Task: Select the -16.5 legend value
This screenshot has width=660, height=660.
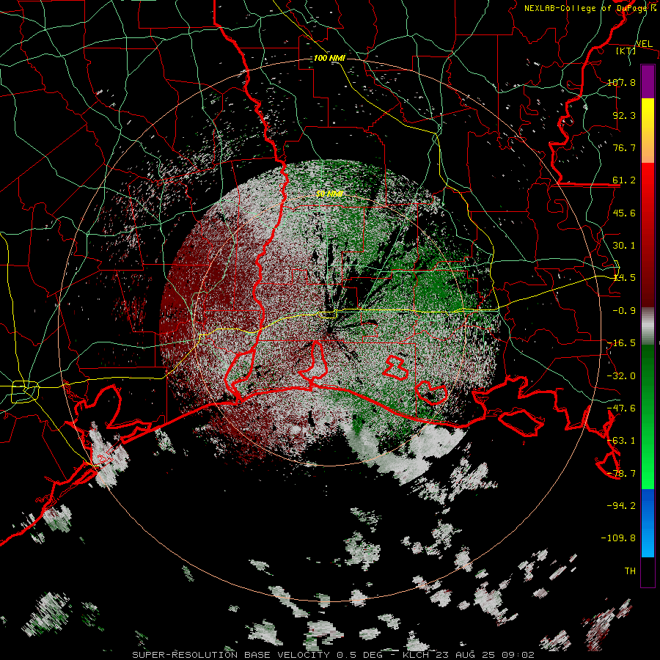Action: click(621, 343)
